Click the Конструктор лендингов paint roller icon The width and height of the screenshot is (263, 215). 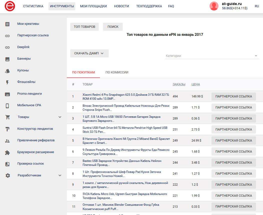[7, 129]
